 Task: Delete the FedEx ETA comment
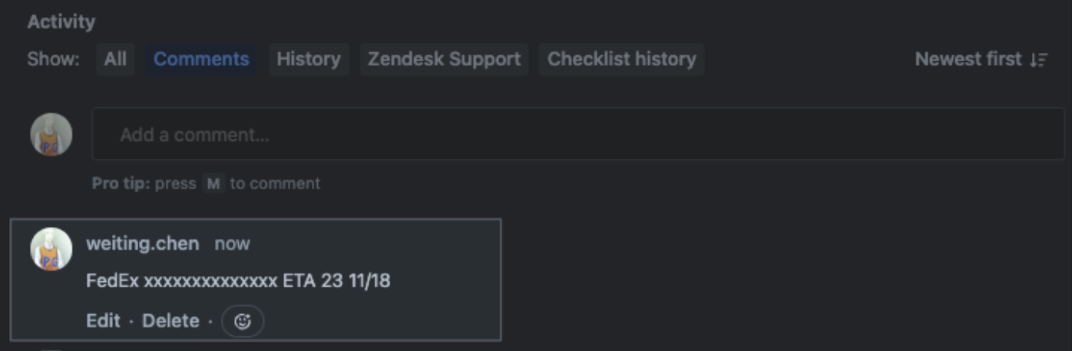(170, 320)
